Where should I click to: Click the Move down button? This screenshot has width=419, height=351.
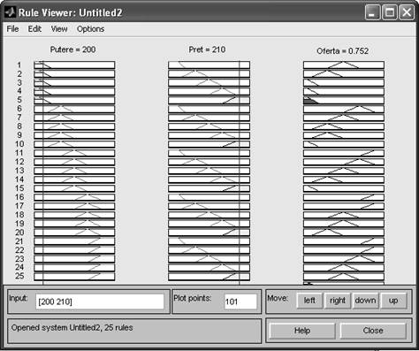[365, 301]
